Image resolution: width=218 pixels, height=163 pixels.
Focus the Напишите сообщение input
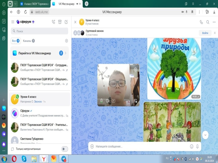(141, 146)
